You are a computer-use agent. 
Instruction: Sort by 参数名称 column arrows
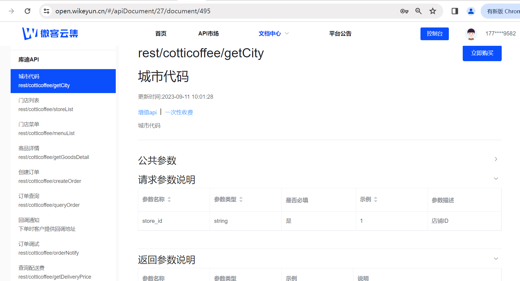click(169, 199)
